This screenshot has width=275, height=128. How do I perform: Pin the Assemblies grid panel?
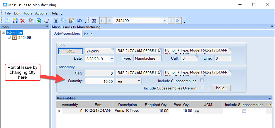[x=270, y=98]
